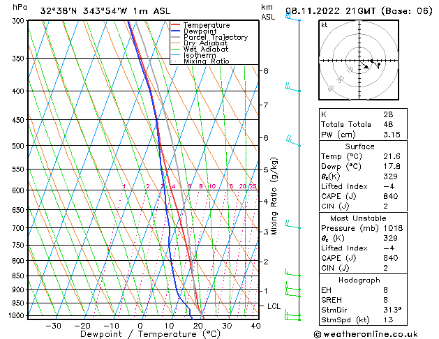This screenshot has height=339, width=439.
Task: Click the Pressure (mb) value 1018
Action: 393,228
